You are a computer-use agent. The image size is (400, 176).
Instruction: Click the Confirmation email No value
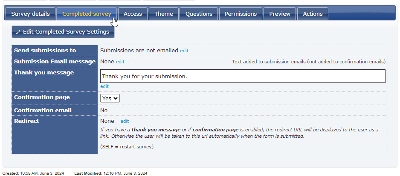tap(104, 110)
